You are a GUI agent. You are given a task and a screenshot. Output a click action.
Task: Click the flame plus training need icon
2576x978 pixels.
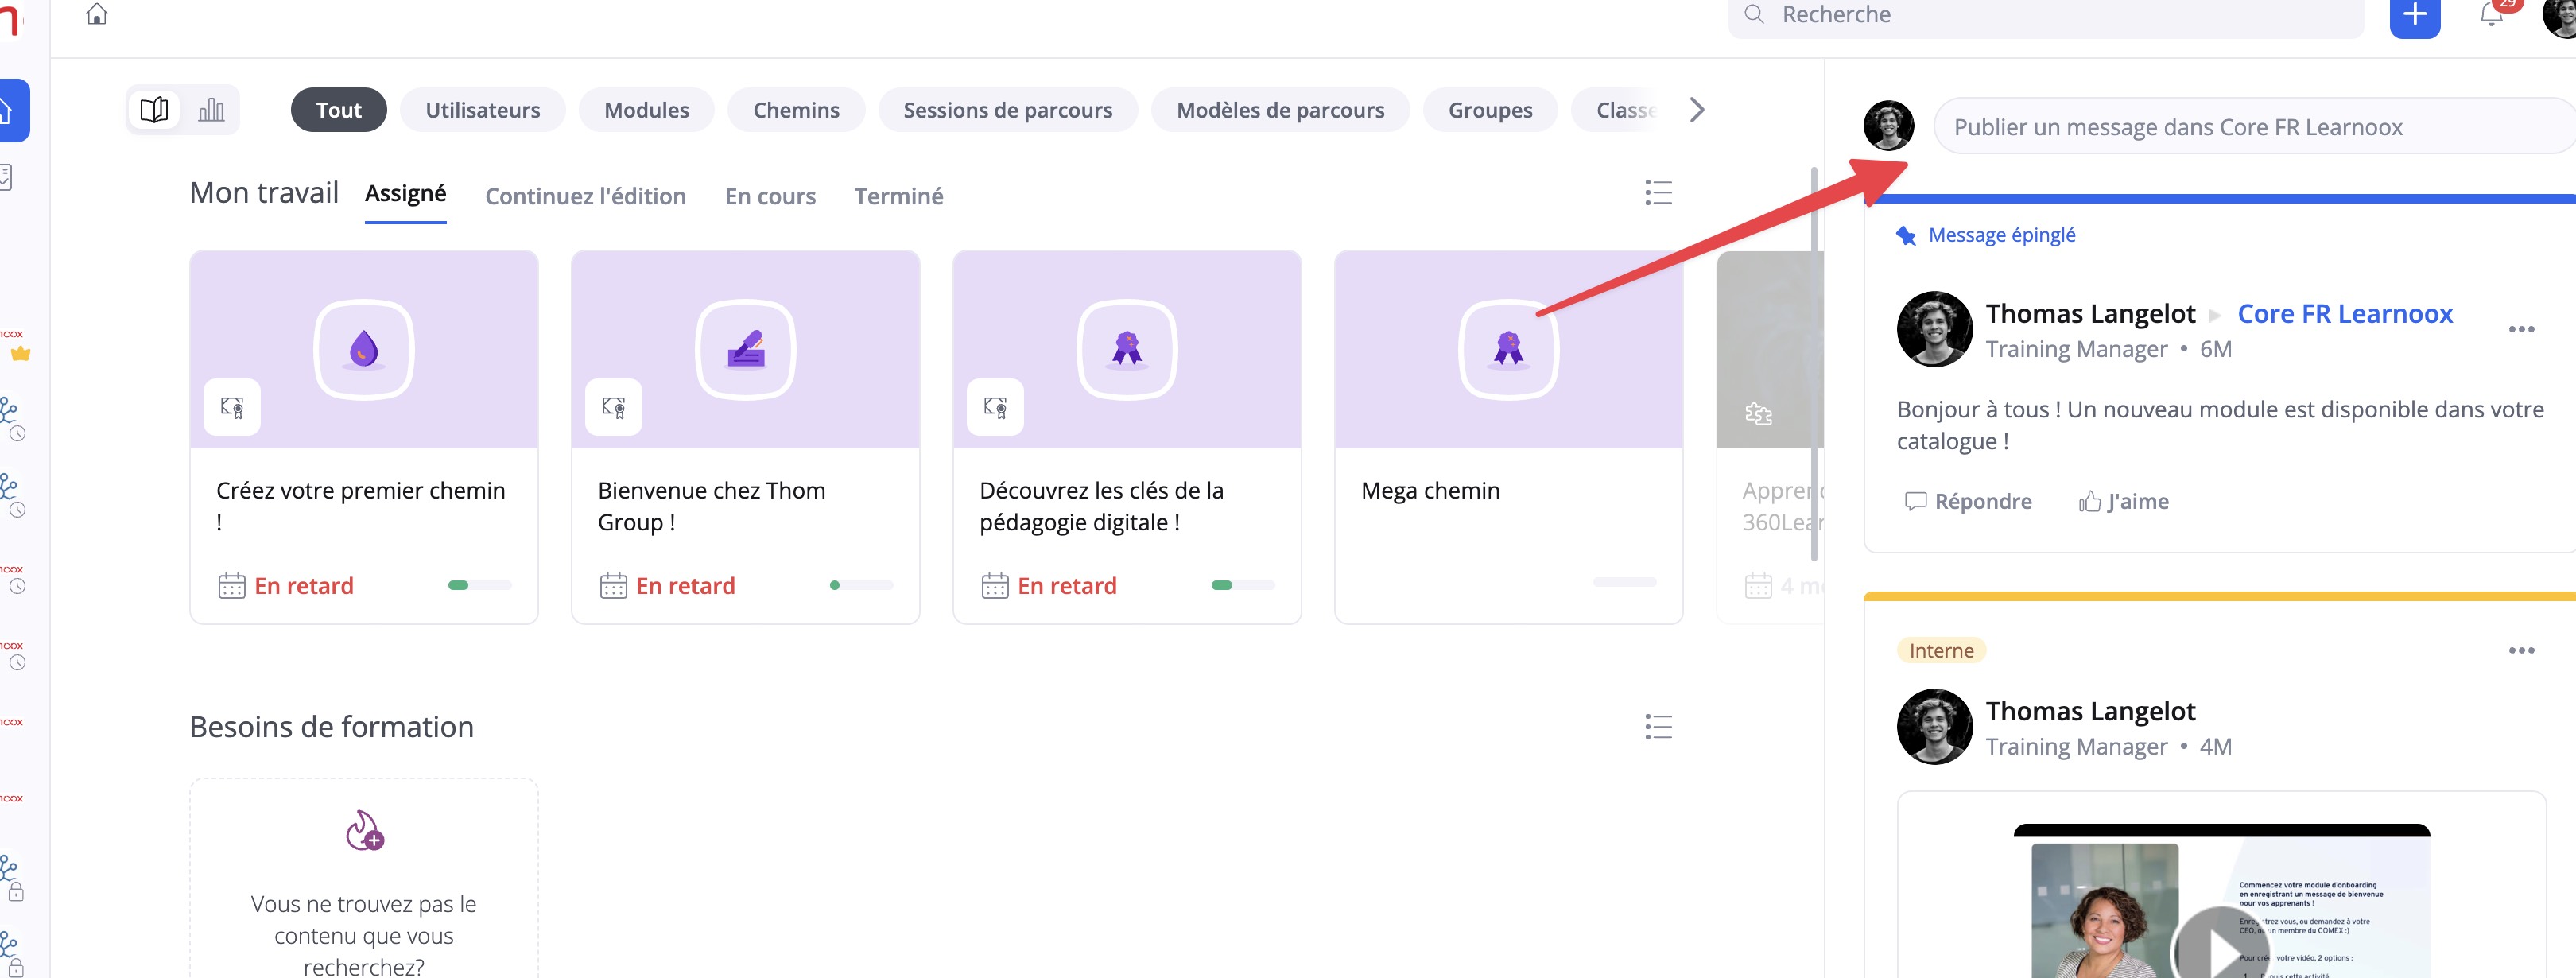364,830
